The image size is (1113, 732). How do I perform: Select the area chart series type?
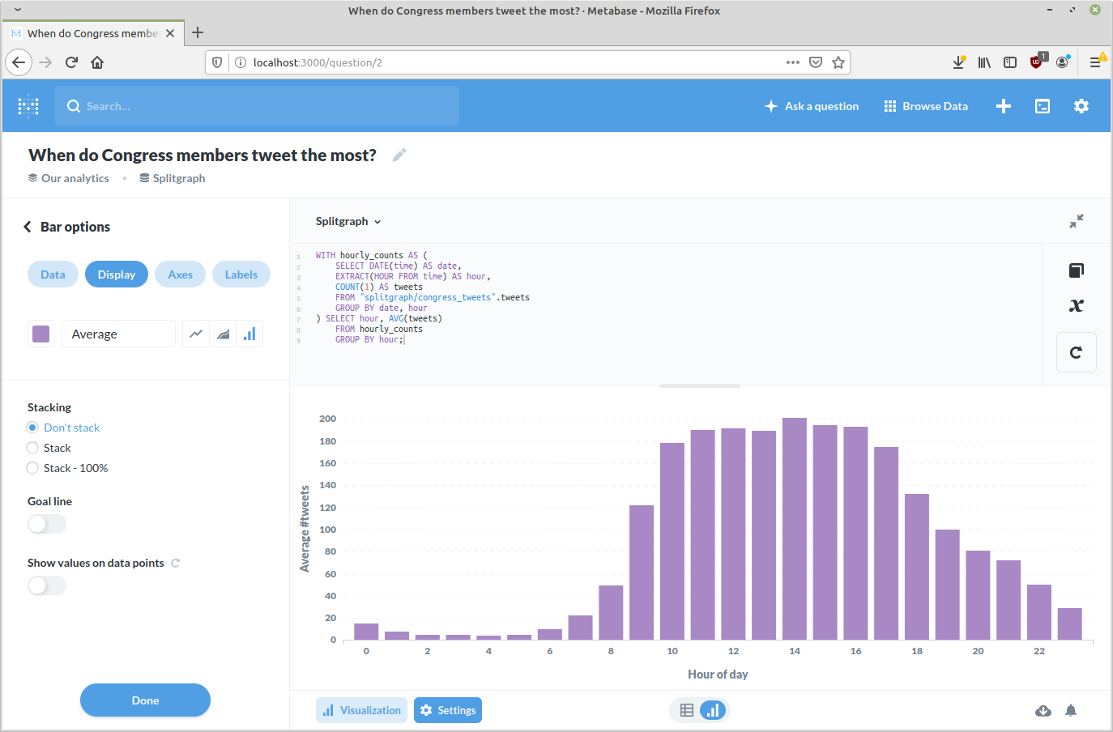pyautogui.click(x=223, y=334)
